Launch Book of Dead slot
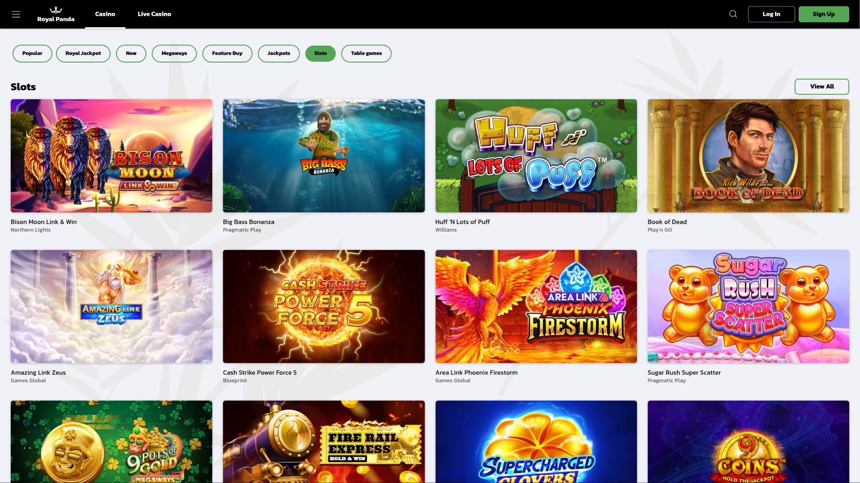 click(748, 155)
